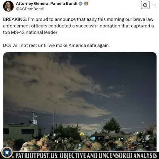Click the blue verified checkmark badge

click(80, 4)
